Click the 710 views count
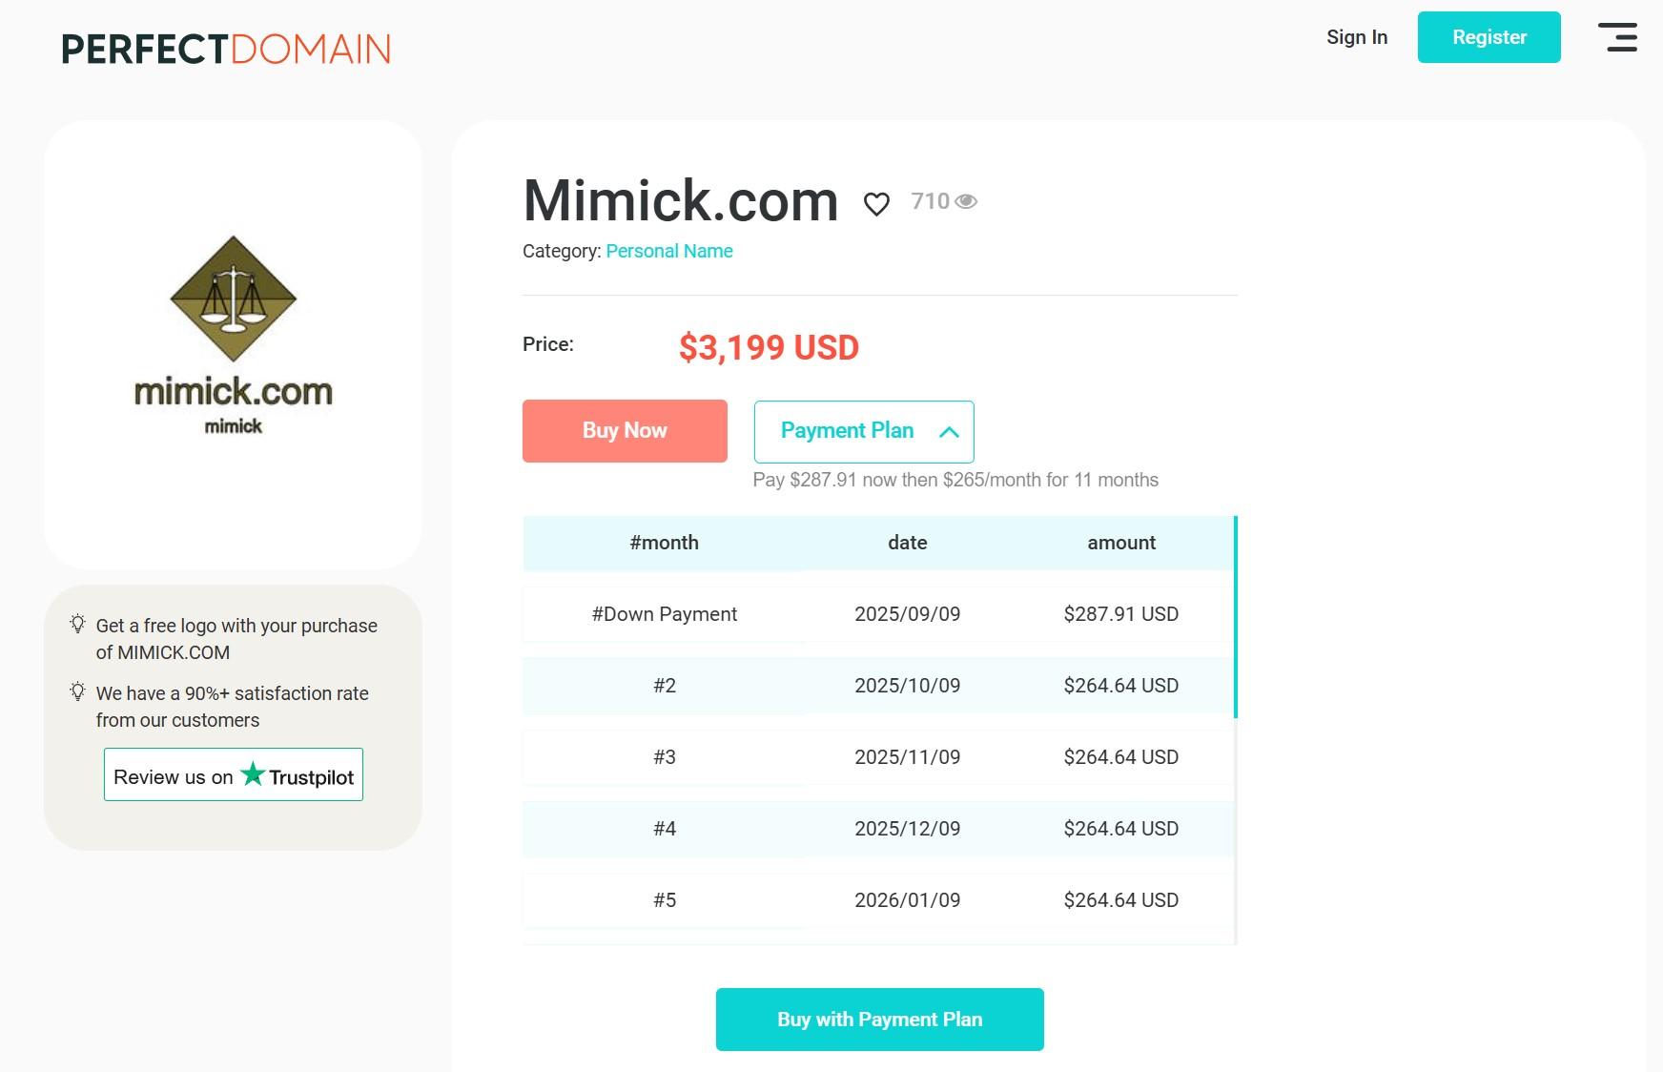 (930, 201)
